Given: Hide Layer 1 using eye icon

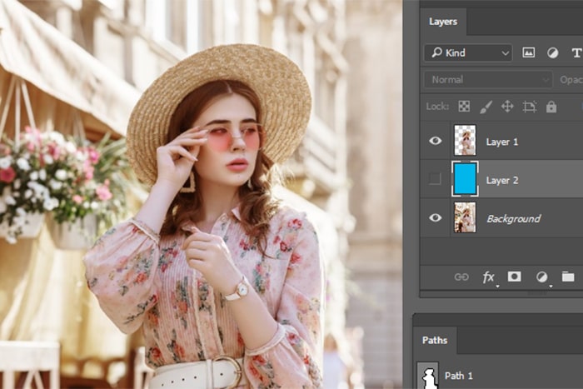Looking at the screenshot, I should pyautogui.click(x=435, y=141).
